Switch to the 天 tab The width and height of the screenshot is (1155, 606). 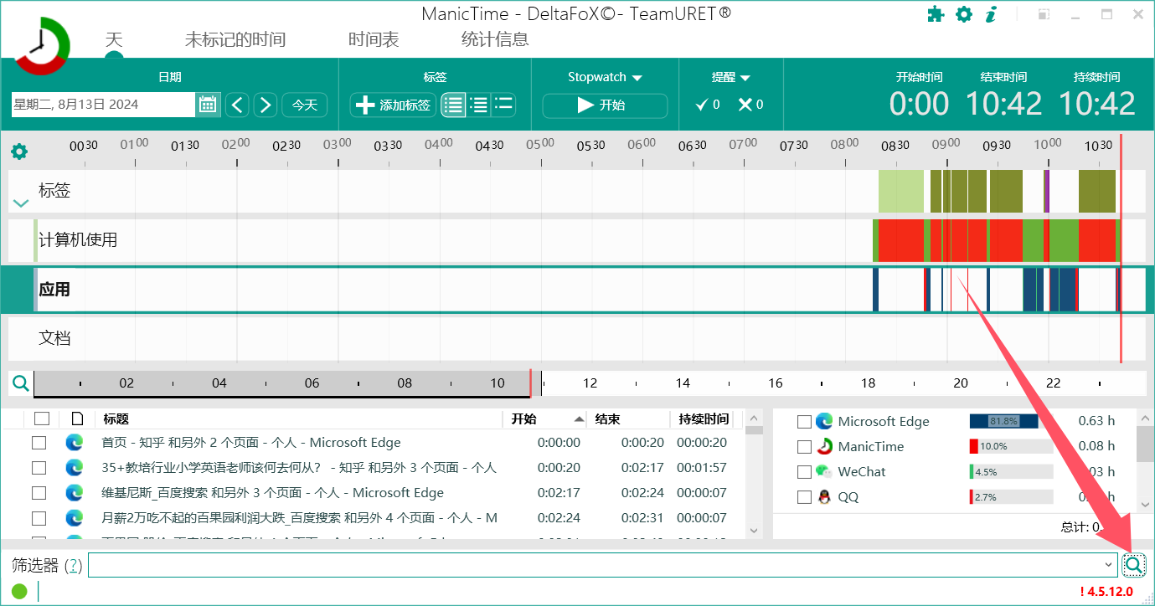(x=114, y=39)
